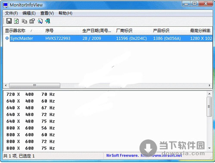Screen dimensions: 215x163
Task: Sort by 产品标识 column header
Action: (170, 31)
